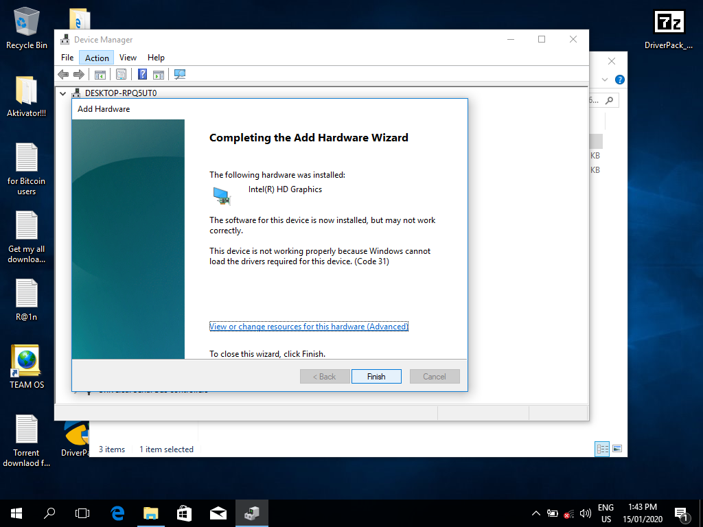Image resolution: width=703 pixels, height=527 pixels.
Task: Click the blue help icon in Explorer window
Action: coord(620,80)
